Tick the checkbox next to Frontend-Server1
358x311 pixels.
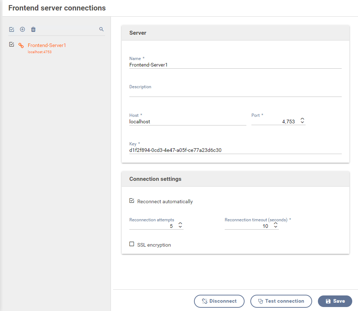coord(12,44)
